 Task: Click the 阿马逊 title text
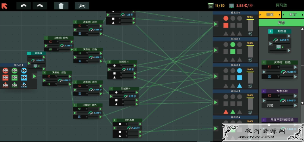pyautogui.click(x=281, y=6)
